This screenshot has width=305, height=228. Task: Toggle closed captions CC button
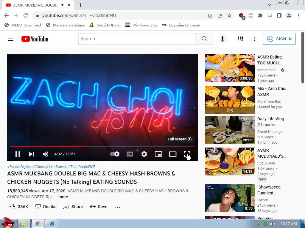130,154
